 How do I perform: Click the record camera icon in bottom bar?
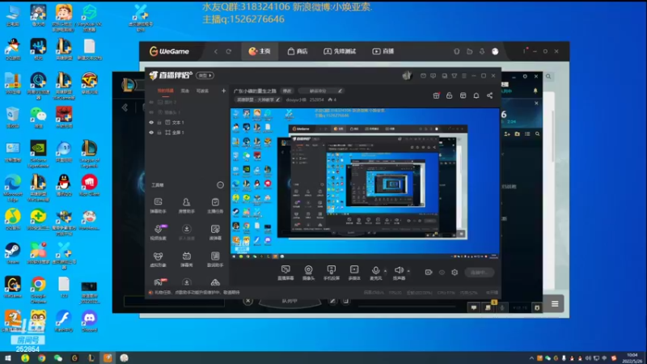[x=429, y=273]
